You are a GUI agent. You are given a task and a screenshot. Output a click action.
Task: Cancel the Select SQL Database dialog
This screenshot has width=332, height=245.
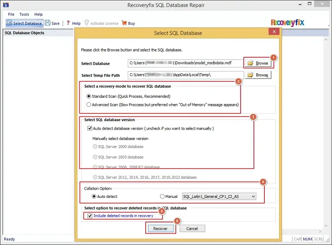point(192,229)
